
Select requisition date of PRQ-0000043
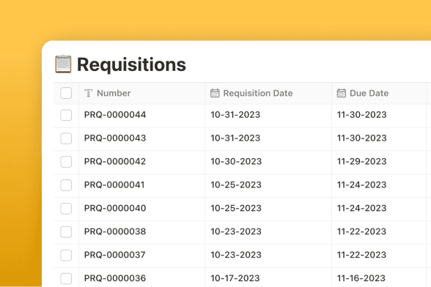pyautogui.click(x=235, y=138)
